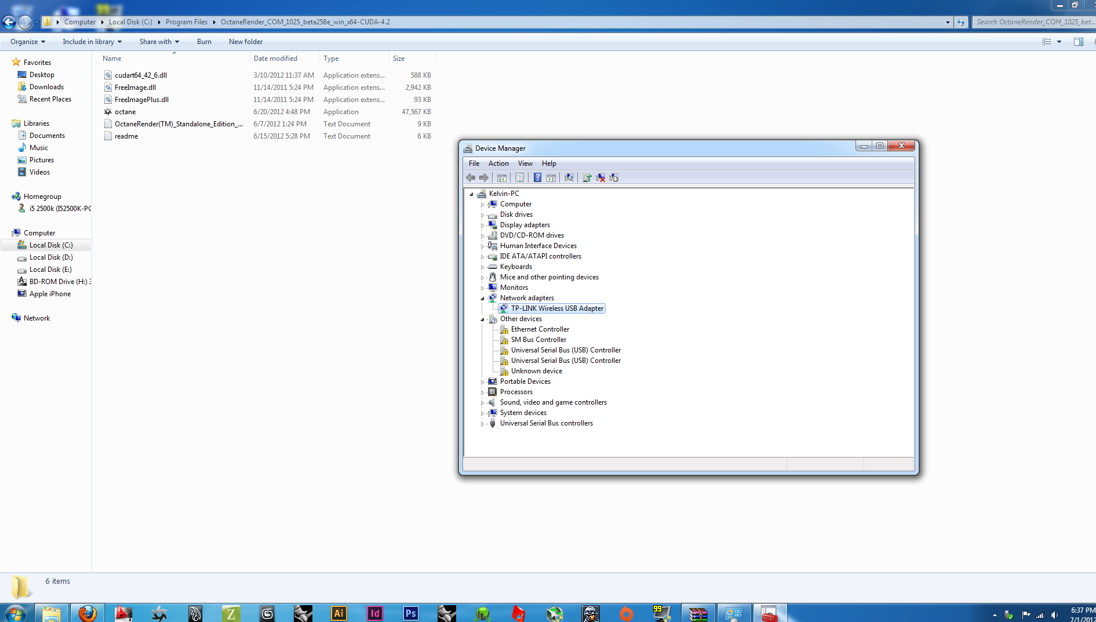Image resolution: width=1096 pixels, height=622 pixels.
Task: Select the Unknown device entry
Action: 537,371
